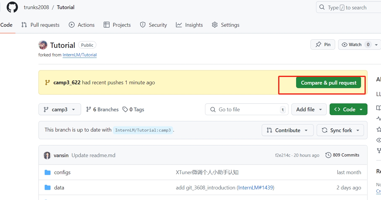Open the Actions tab

82,25
